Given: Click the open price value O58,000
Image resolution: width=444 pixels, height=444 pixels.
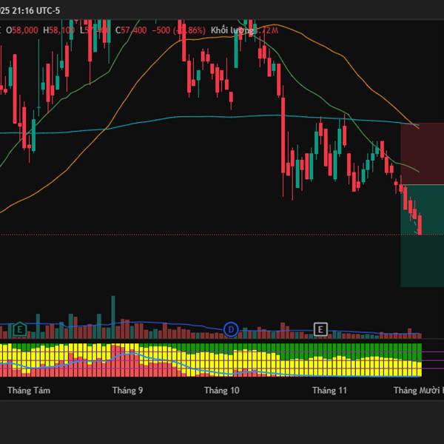Looking at the screenshot, I should 22,30.
